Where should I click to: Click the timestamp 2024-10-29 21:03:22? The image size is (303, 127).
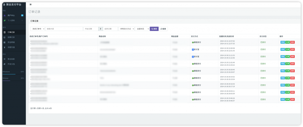pos(228,65)
